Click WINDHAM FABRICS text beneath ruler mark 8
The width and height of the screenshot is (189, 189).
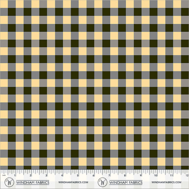click(x=126, y=182)
